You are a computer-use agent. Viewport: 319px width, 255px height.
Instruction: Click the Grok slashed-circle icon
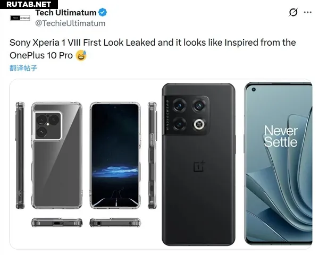pos(293,12)
